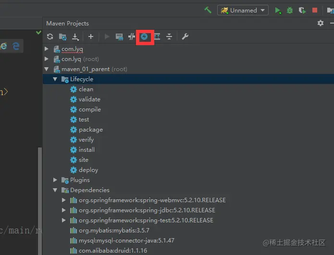Collapse the Dependencies node
Image resolution: width=334 pixels, height=255 pixels.
(x=55, y=190)
